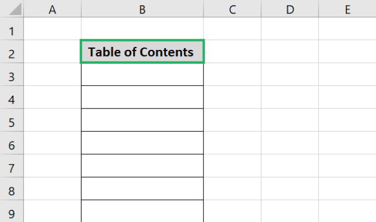Select column B header
This screenshot has width=376, height=222.
142,9
